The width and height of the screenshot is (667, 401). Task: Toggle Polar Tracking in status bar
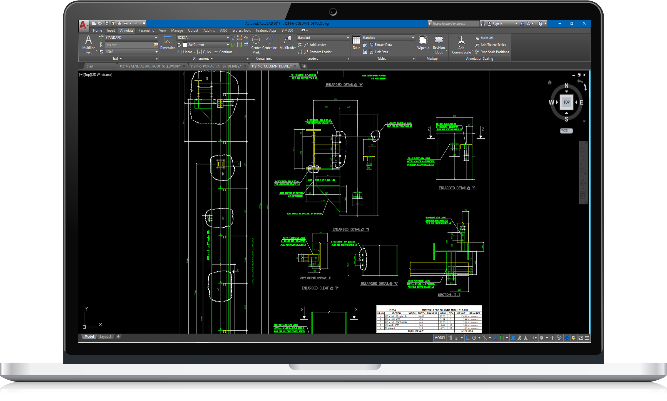(474, 338)
